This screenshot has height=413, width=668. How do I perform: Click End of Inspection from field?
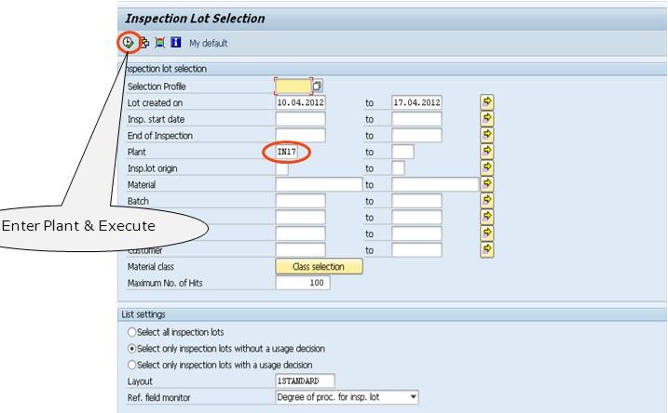point(300,135)
